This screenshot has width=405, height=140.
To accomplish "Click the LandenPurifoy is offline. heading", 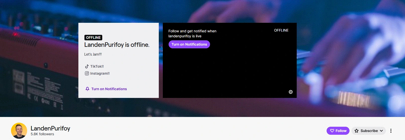I will coord(117,45).
